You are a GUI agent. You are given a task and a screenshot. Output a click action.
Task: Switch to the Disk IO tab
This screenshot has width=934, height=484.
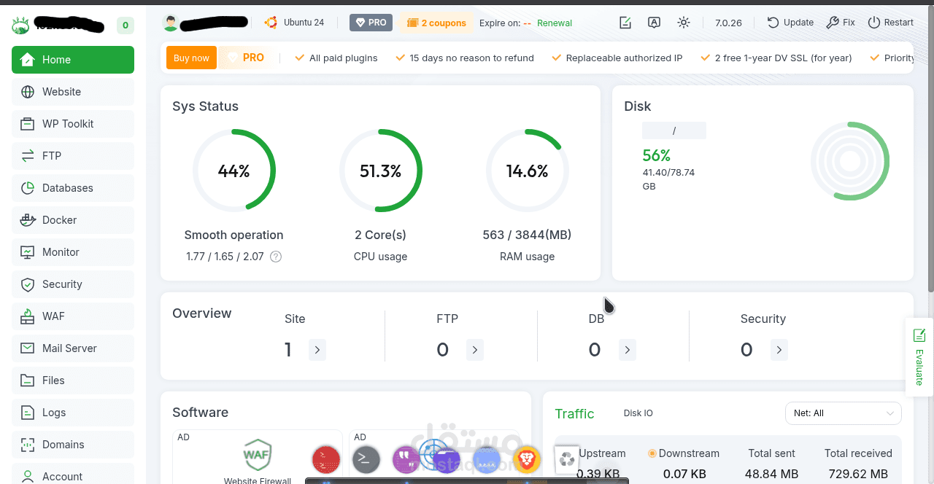point(638,413)
